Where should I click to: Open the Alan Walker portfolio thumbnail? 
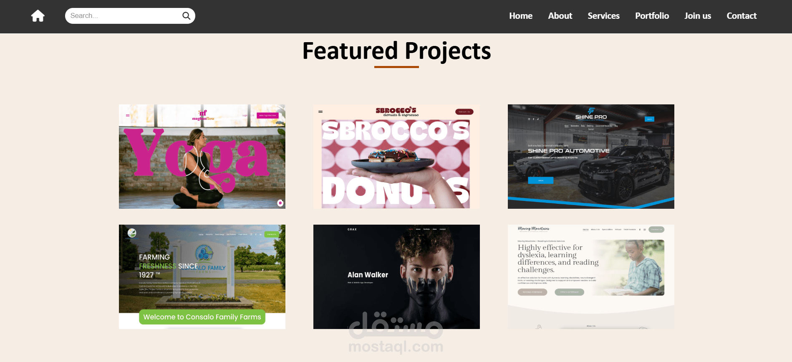point(396,277)
